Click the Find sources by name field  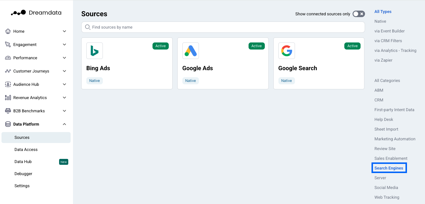[x=223, y=27]
